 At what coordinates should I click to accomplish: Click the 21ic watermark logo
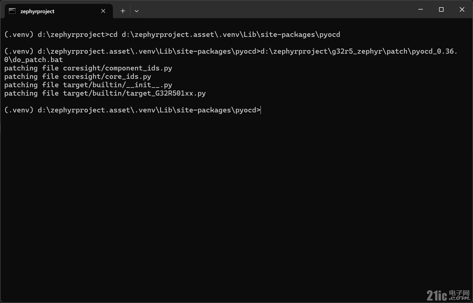(x=448, y=295)
